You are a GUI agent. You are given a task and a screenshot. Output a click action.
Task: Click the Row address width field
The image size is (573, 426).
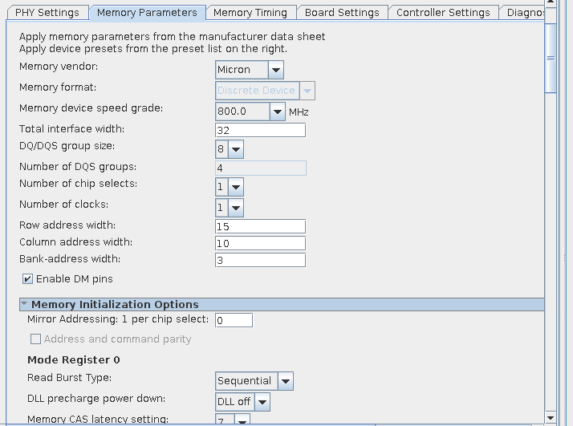tap(260, 226)
